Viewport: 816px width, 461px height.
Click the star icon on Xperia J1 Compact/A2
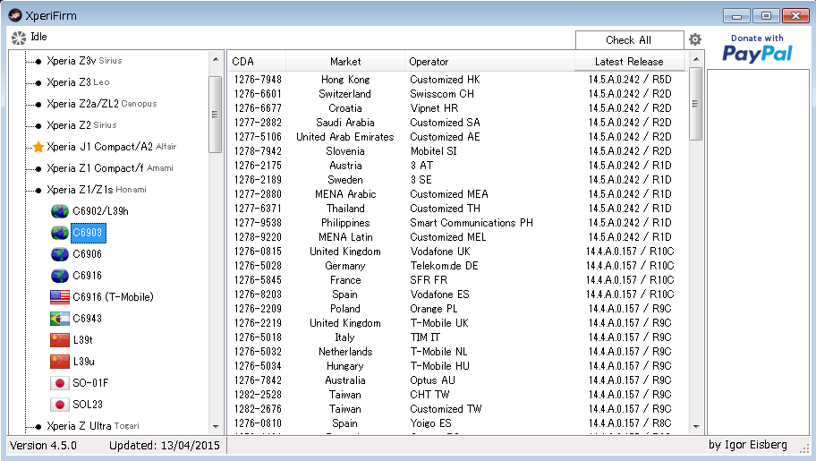click(x=38, y=147)
